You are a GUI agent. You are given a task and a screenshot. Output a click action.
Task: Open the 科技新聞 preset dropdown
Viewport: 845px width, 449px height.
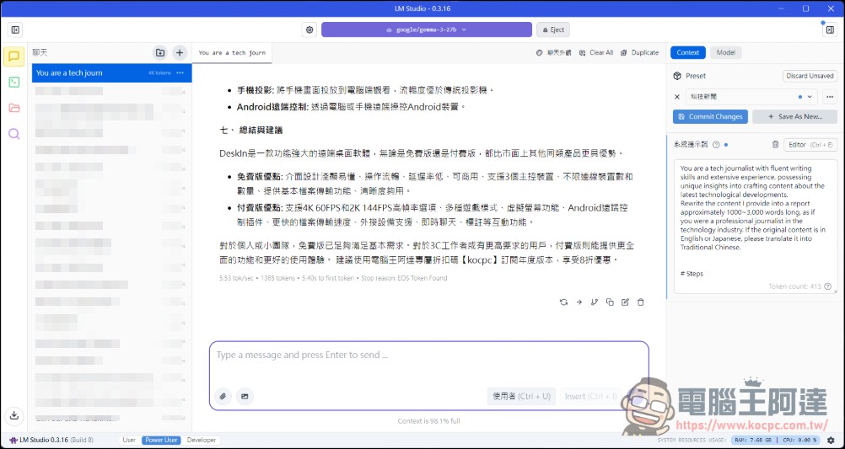[751, 97]
